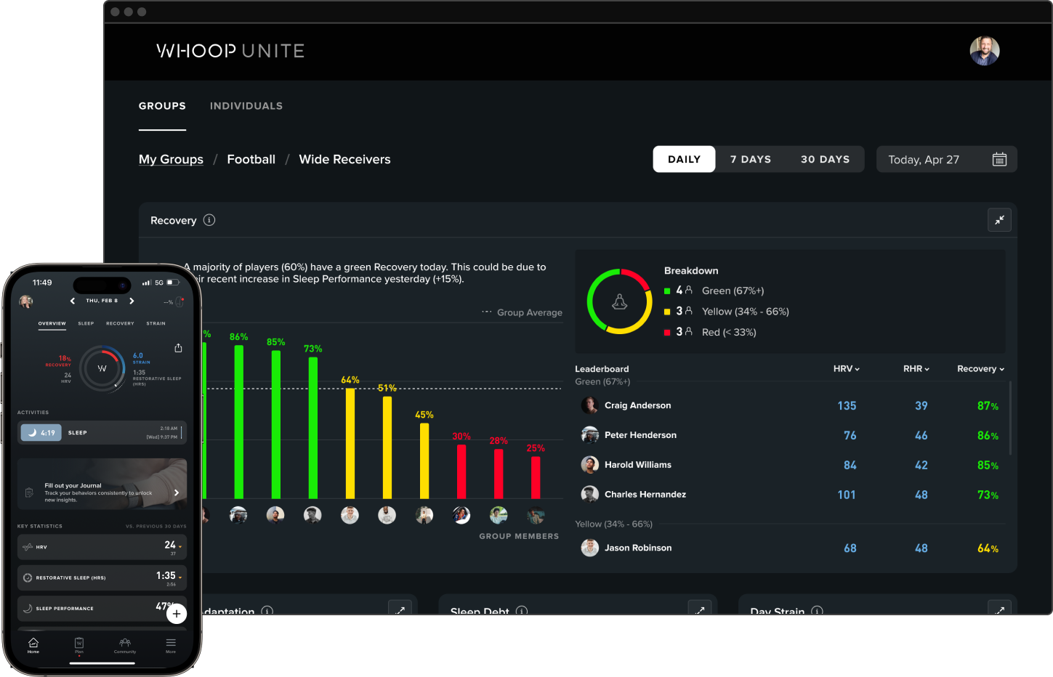Open the user profile photo in WHOOP Unite header
The height and width of the screenshot is (677, 1053).
[985, 51]
